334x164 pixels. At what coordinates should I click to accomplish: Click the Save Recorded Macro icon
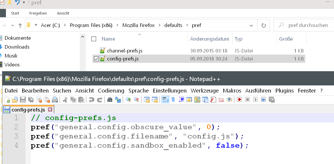click(x=272, y=100)
